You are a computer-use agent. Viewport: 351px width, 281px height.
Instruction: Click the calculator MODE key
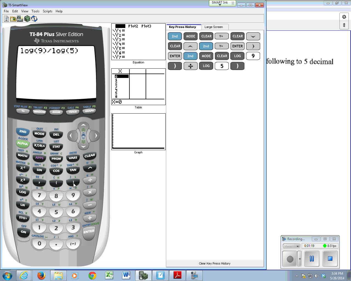point(39,134)
